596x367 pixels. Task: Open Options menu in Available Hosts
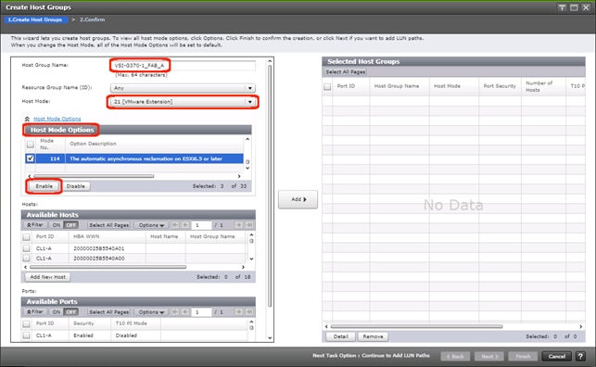click(151, 225)
